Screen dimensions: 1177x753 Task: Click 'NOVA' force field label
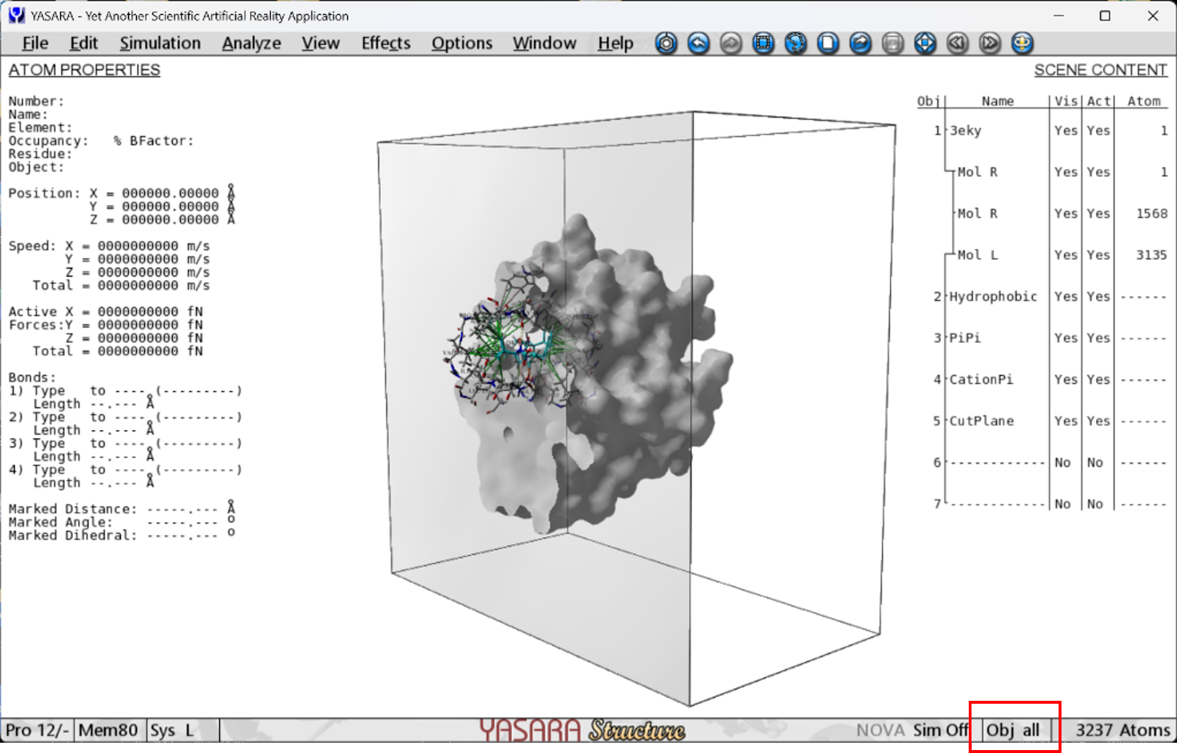tap(880, 730)
